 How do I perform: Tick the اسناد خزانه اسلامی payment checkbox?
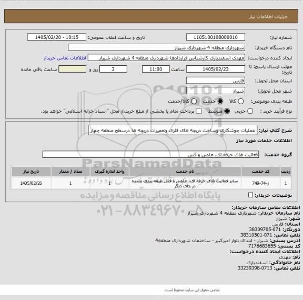pos(199,111)
